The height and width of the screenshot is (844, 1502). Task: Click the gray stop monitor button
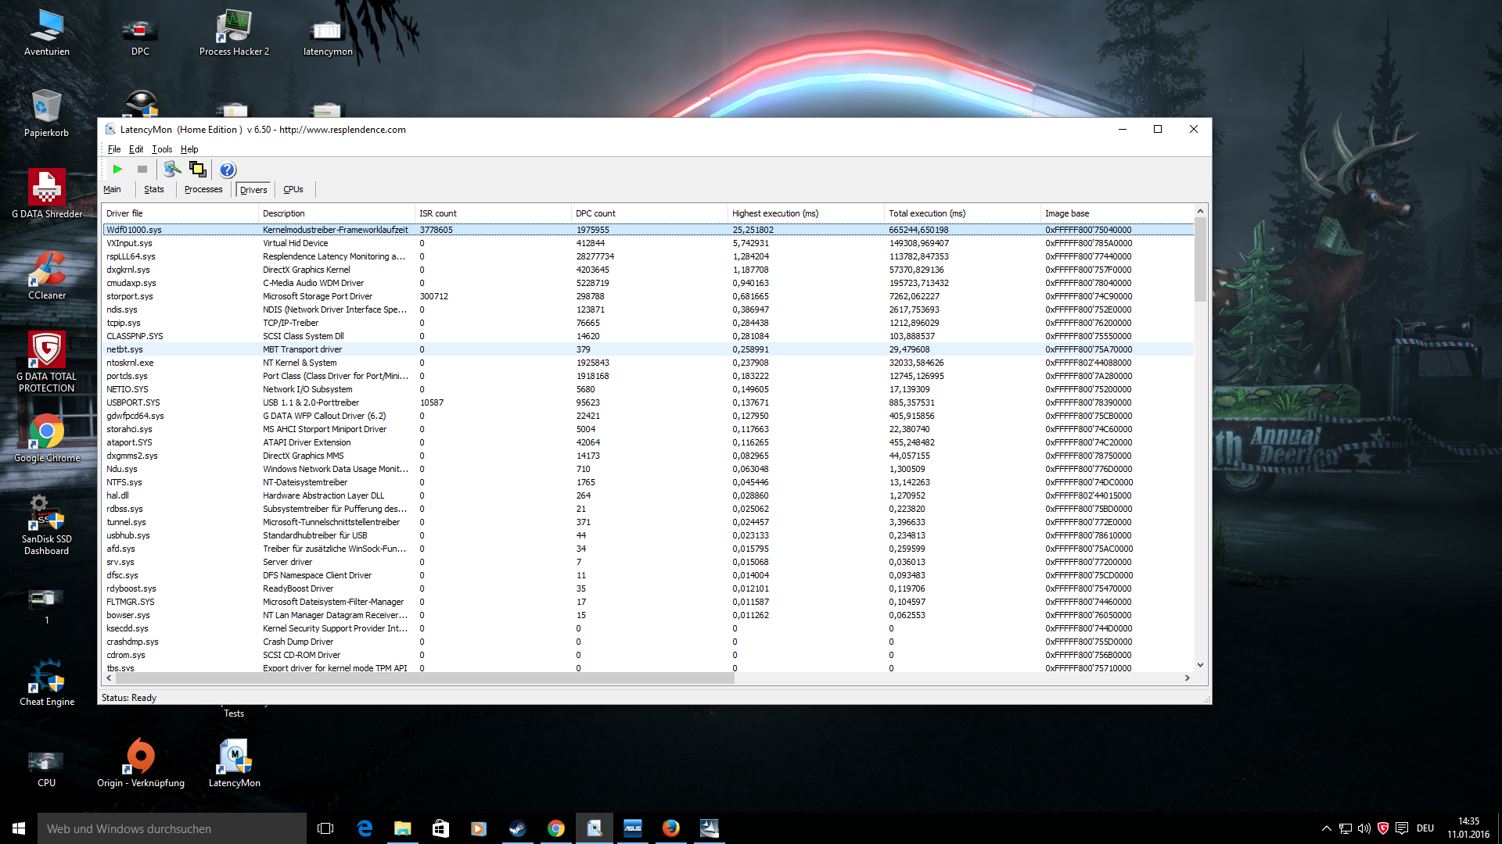(142, 170)
